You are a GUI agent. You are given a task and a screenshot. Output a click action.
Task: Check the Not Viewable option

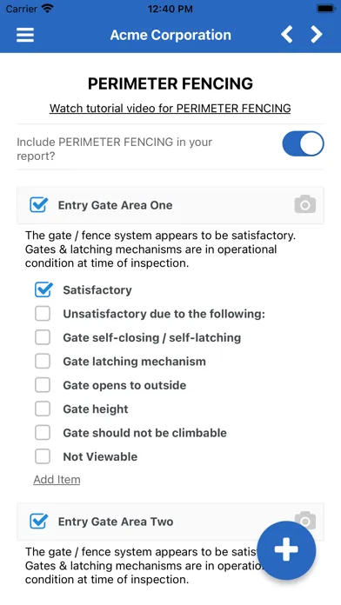click(43, 456)
